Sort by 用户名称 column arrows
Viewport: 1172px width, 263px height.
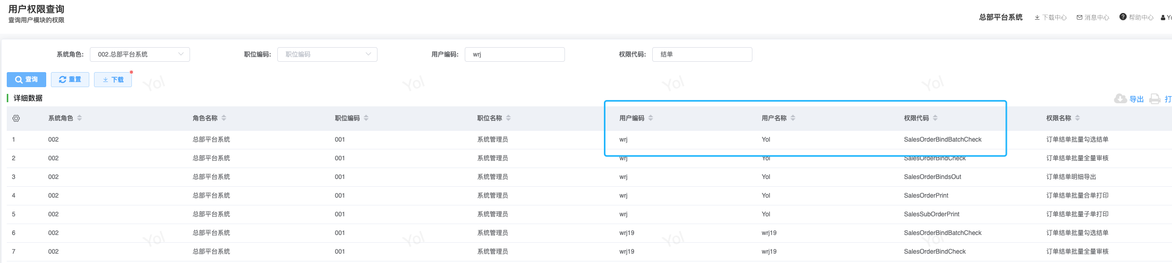tap(793, 118)
